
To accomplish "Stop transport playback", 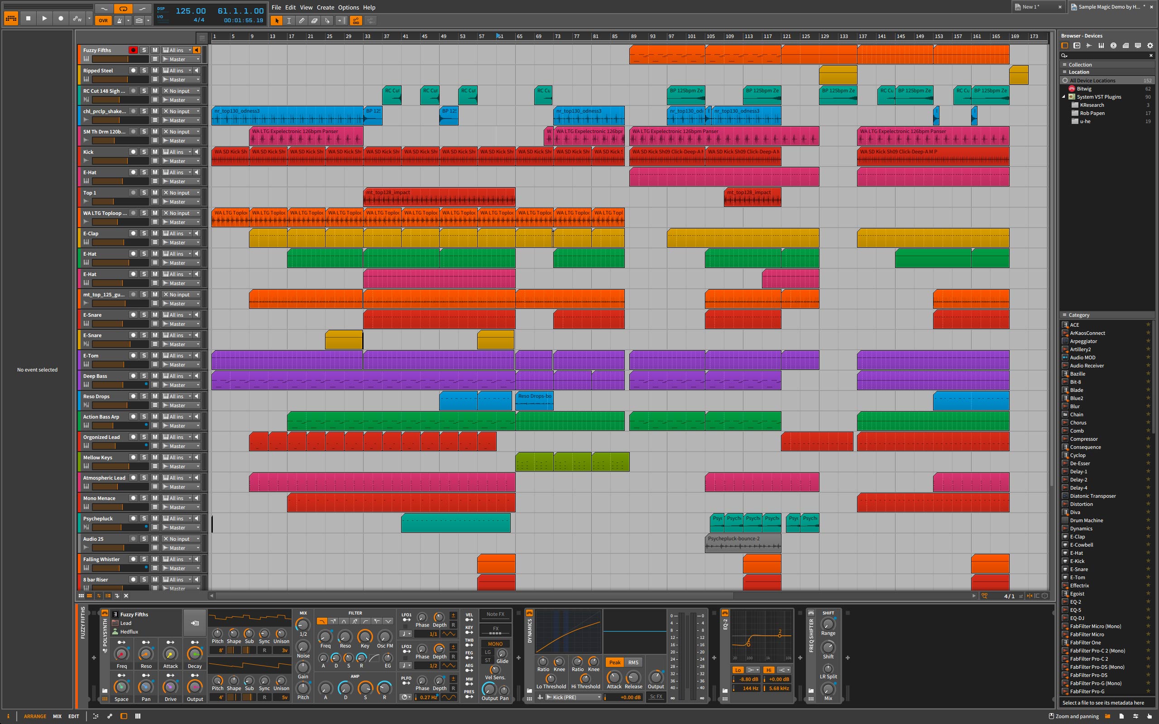I will coord(28,19).
